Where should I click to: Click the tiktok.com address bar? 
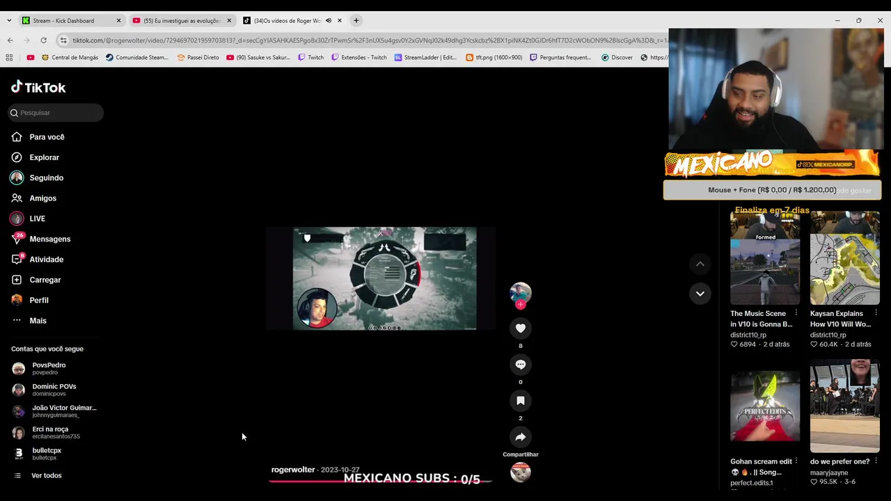[369, 40]
